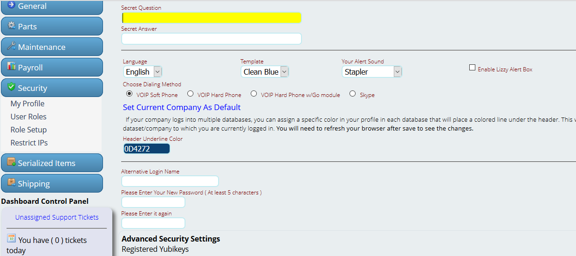Open User Roles under Security

pyautogui.click(x=28, y=117)
